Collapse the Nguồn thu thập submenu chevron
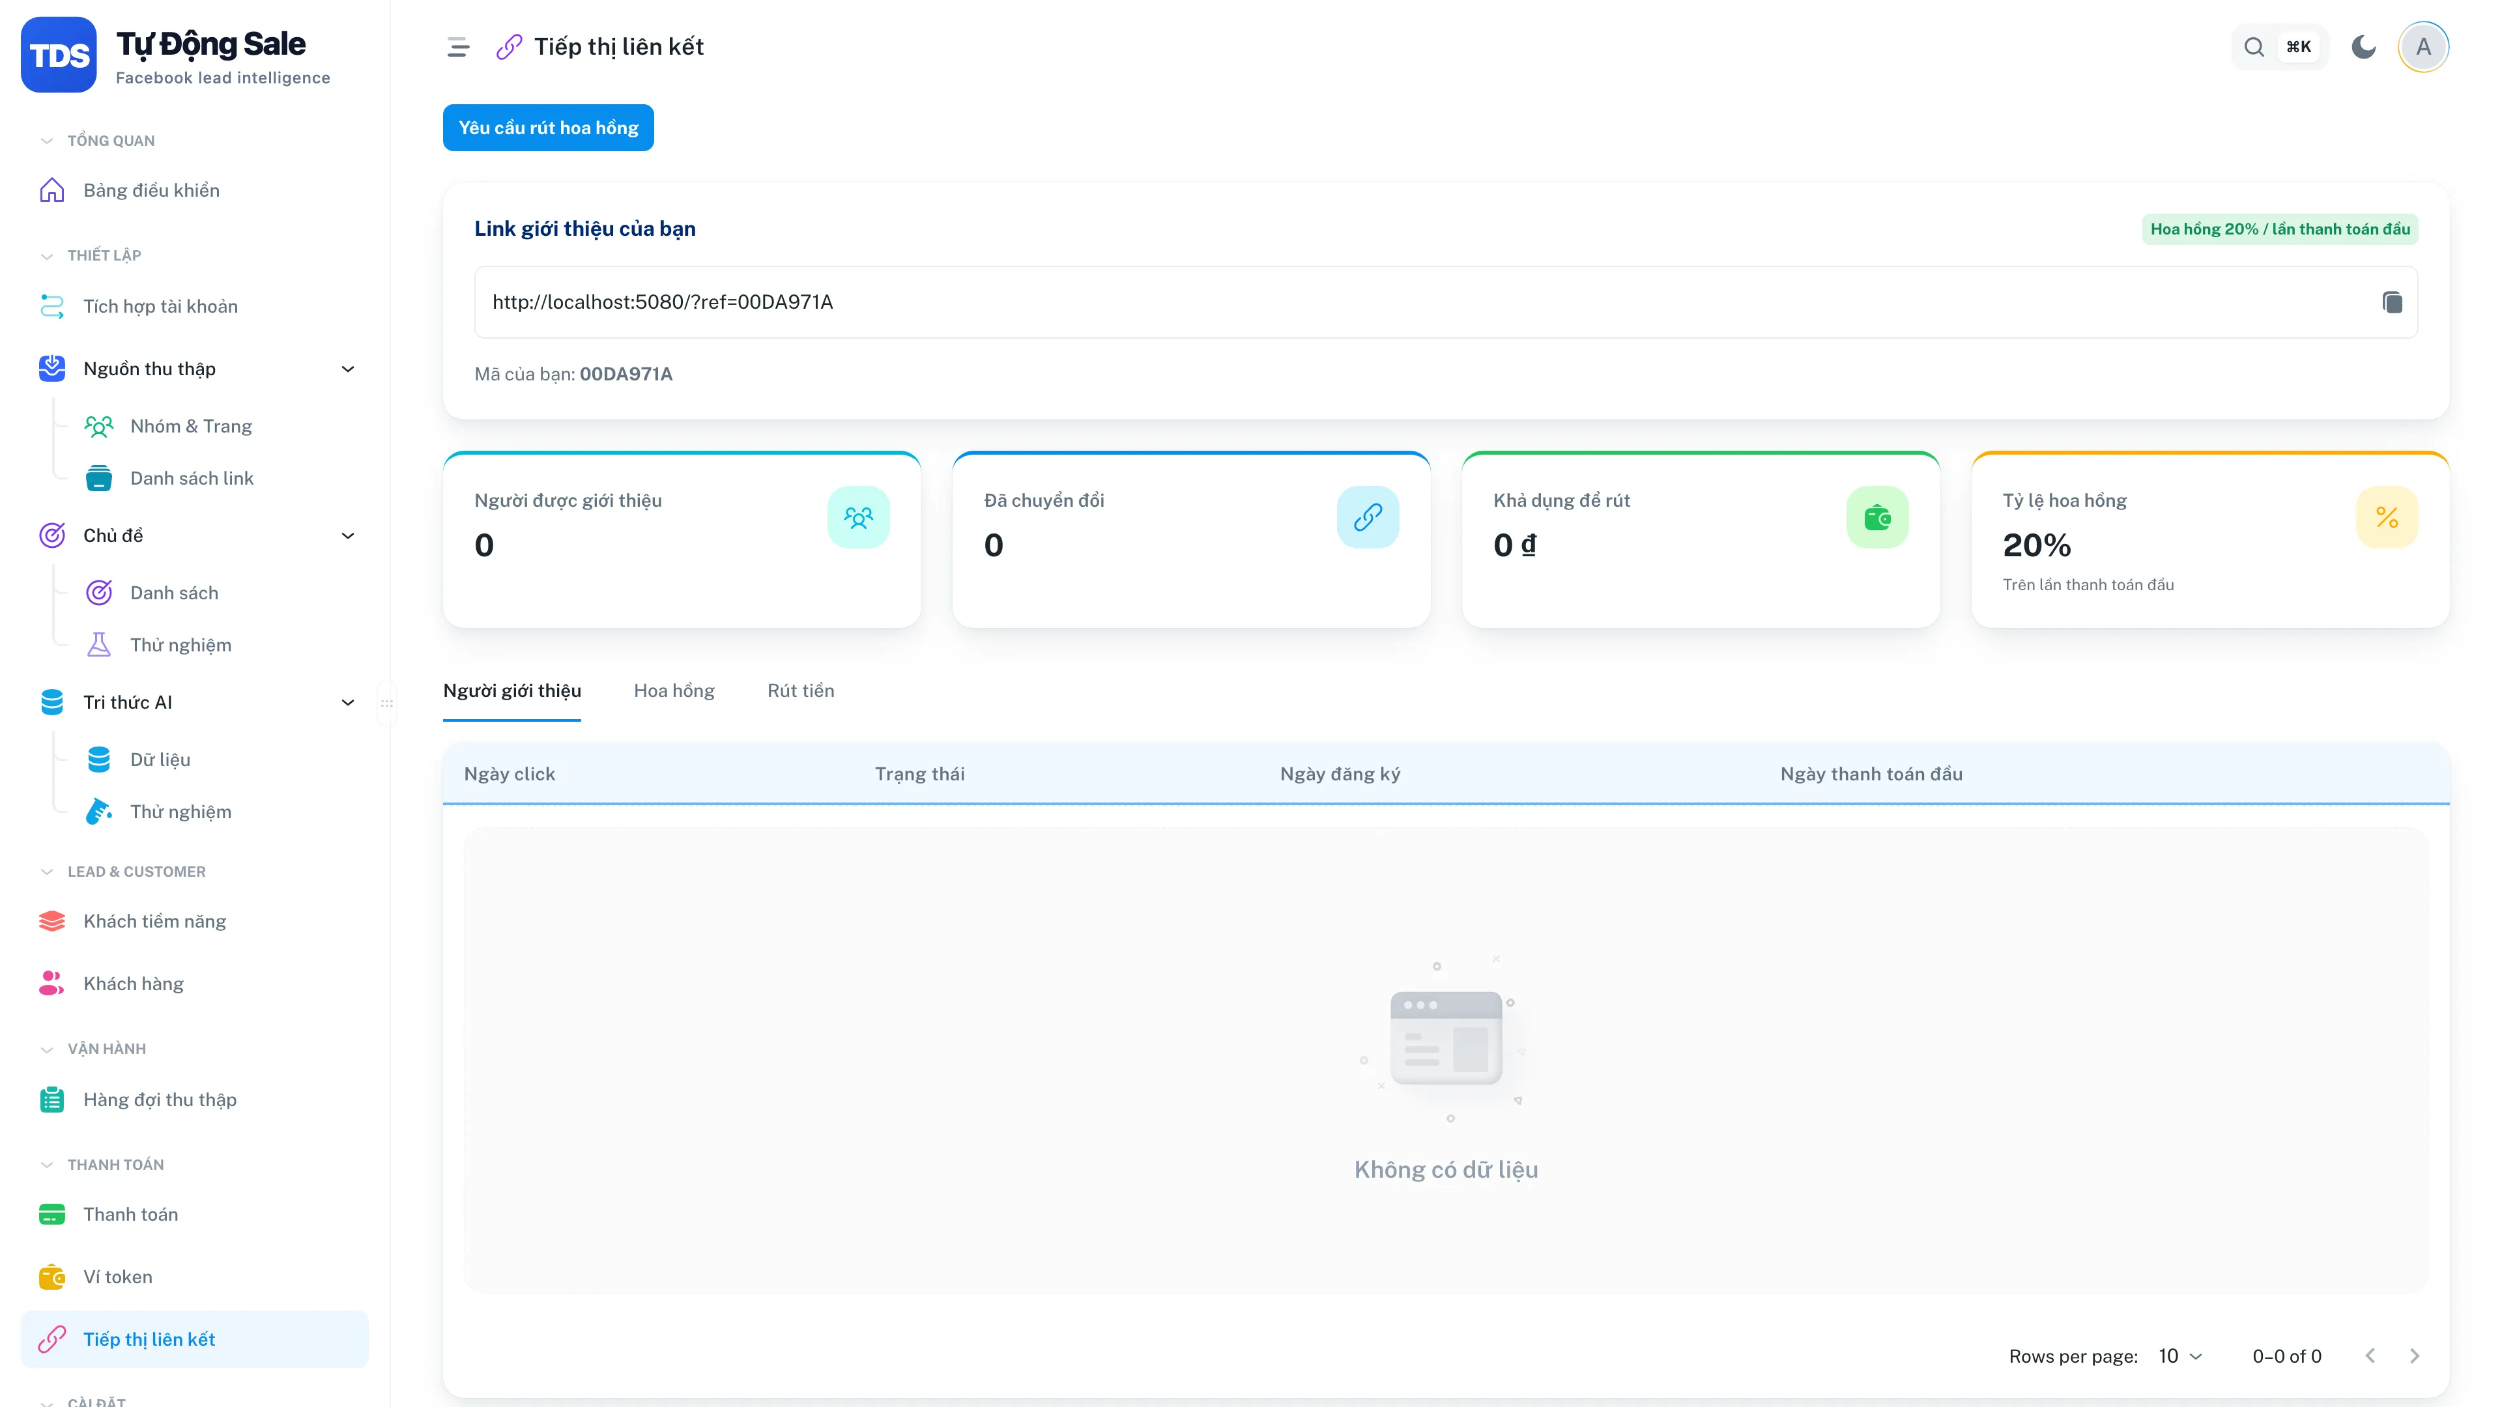This screenshot has height=1407, width=2502. coord(348,369)
